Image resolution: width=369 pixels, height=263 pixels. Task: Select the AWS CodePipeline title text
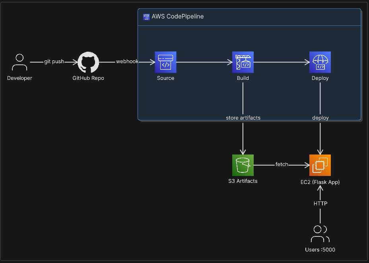(x=178, y=16)
